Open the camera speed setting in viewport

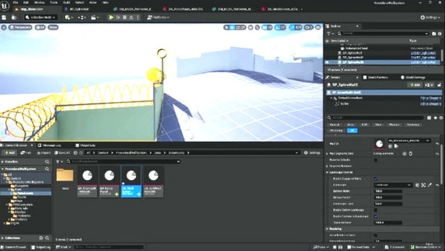309,28
